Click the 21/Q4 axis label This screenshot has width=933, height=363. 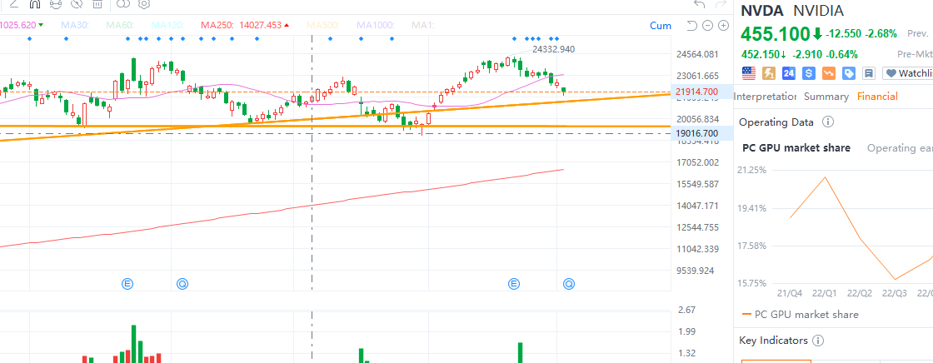tap(790, 293)
